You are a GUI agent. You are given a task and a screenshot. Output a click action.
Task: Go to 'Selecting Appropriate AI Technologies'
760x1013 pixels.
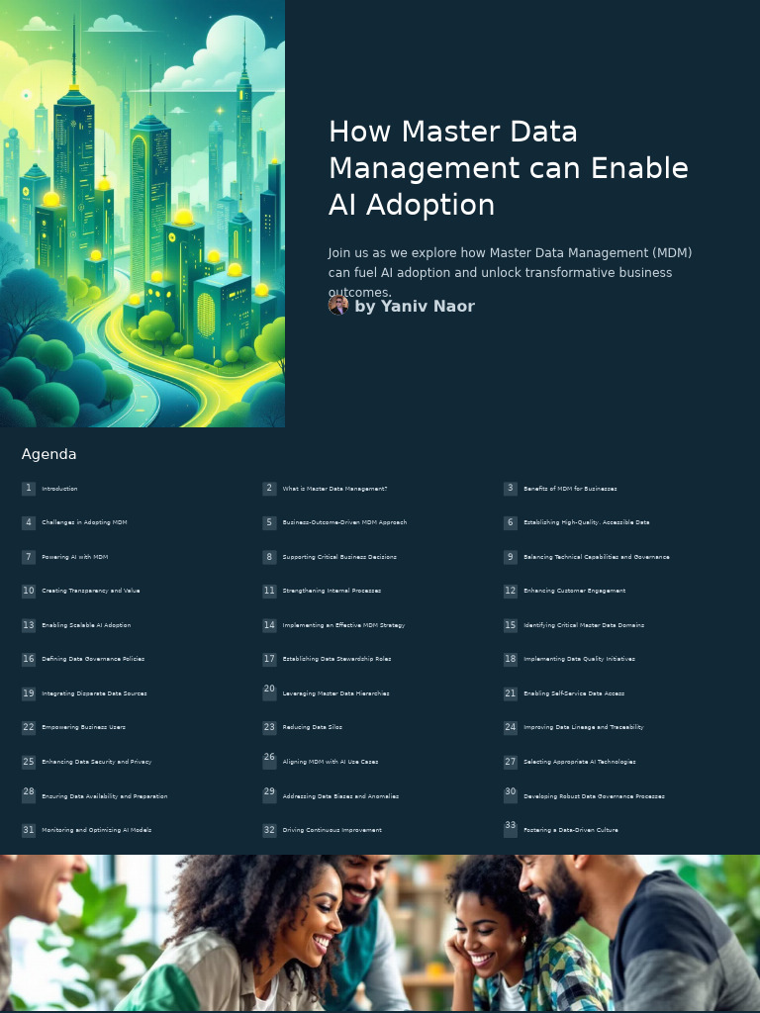click(x=580, y=762)
